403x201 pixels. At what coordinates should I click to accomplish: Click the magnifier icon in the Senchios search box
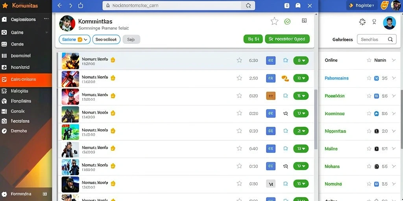390,40
